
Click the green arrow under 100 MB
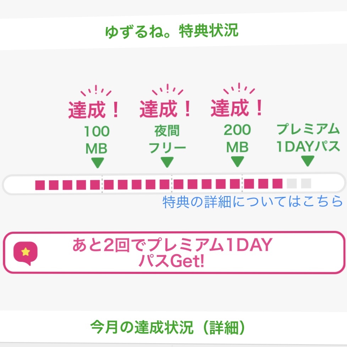97,163
